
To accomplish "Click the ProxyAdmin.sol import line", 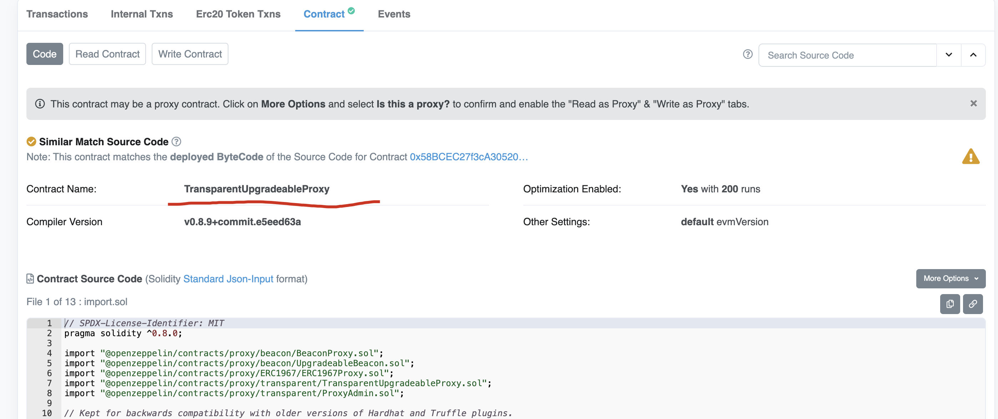I will pyautogui.click(x=235, y=393).
